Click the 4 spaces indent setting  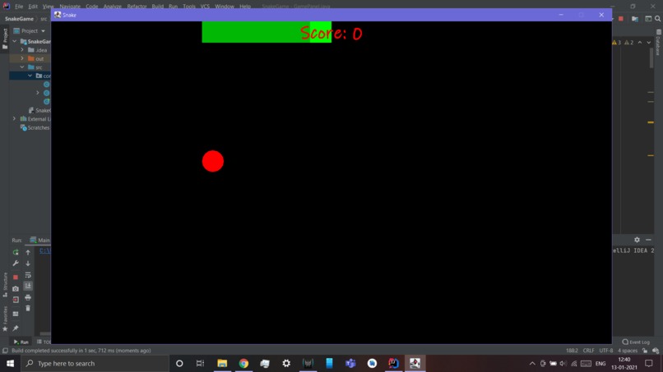[628, 351]
